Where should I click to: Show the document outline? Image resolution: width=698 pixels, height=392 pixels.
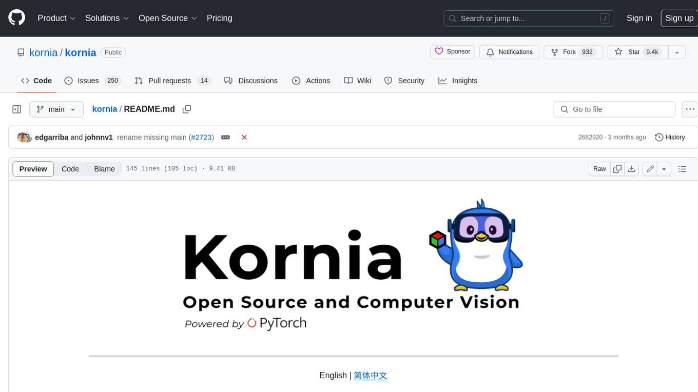tap(682, 169)
